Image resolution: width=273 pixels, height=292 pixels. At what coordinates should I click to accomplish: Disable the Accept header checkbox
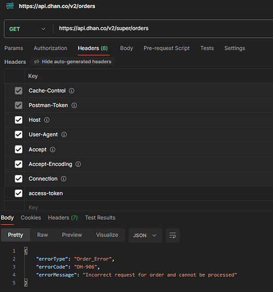[x=19, y=150]
